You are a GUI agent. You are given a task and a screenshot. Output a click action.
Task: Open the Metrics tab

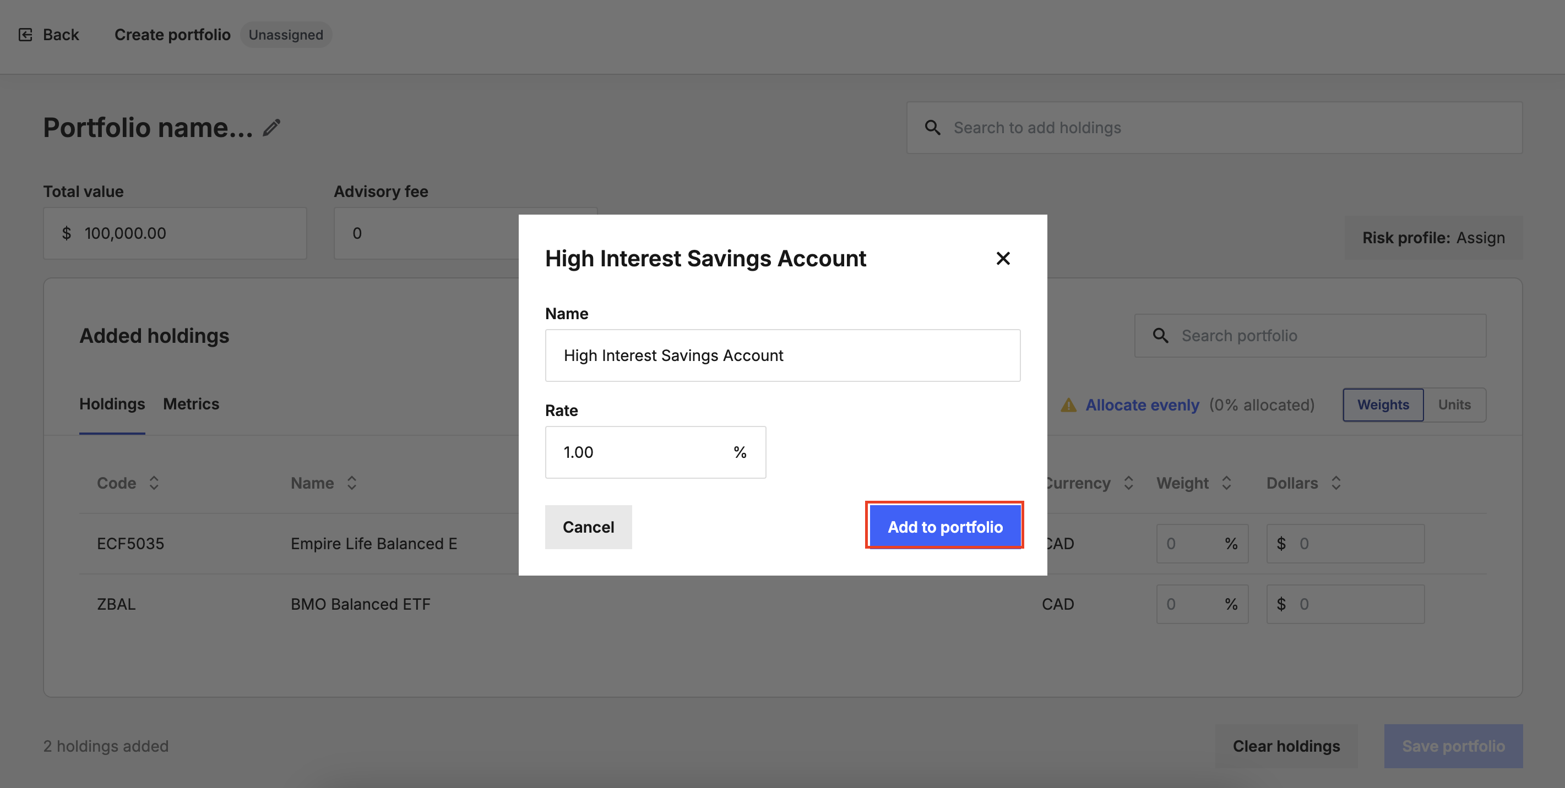pyautogui.click(x=192, y=404)
